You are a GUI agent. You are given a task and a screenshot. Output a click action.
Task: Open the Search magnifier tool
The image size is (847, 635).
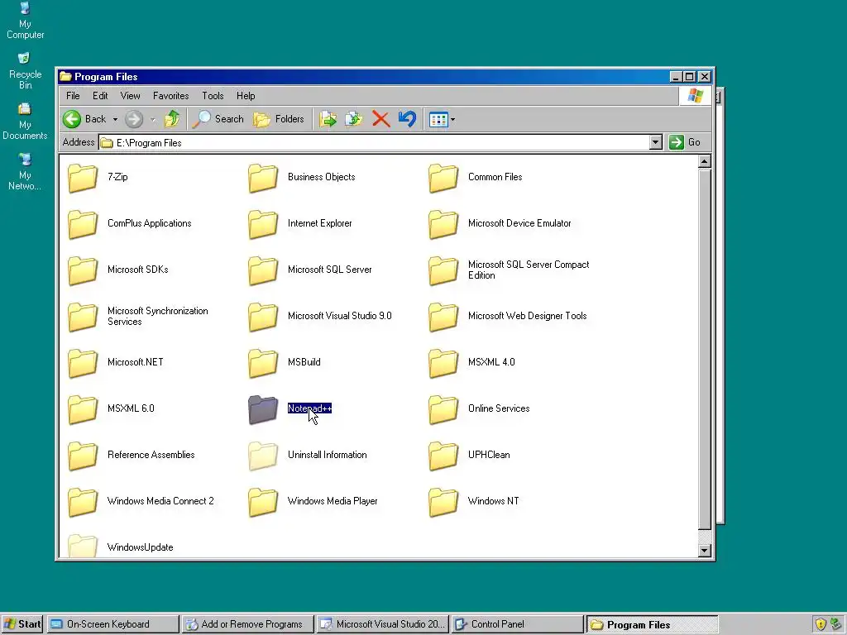pyautogui.click(x=218, y=119)
